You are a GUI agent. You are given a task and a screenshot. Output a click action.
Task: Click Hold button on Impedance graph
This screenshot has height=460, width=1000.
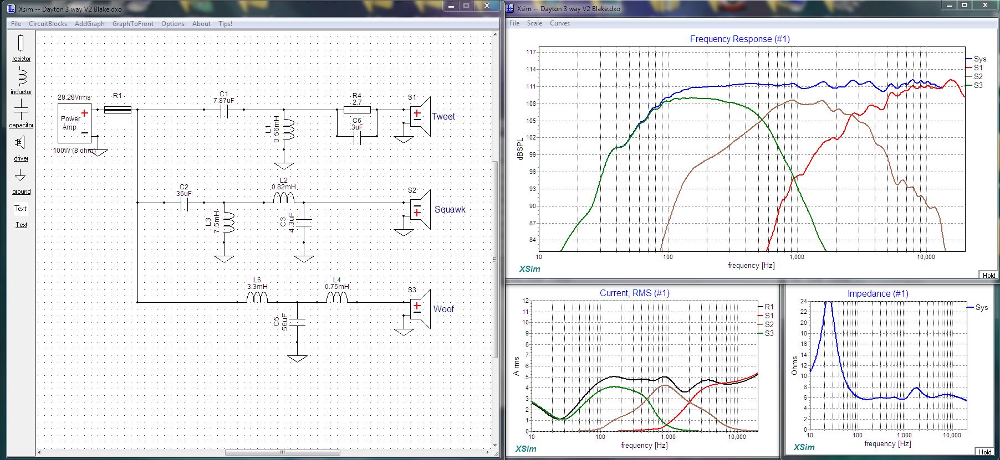coord(984,452)
